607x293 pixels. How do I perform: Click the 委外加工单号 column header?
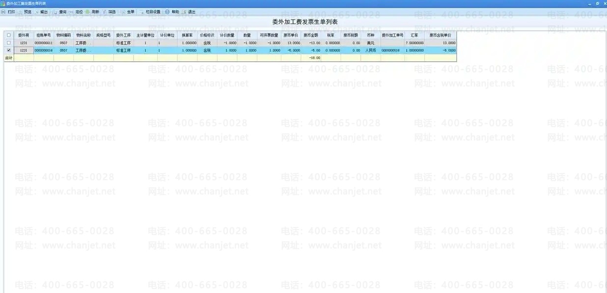point(392,35)
